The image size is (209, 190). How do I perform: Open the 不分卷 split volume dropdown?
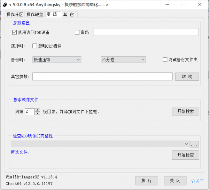123,60
